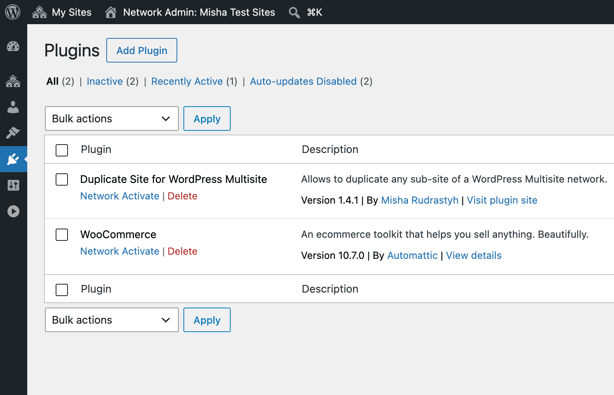The width and height of the screenshot is (614, 395).
Task: Click the top Apply button
Action: click(x=207, y=118)
